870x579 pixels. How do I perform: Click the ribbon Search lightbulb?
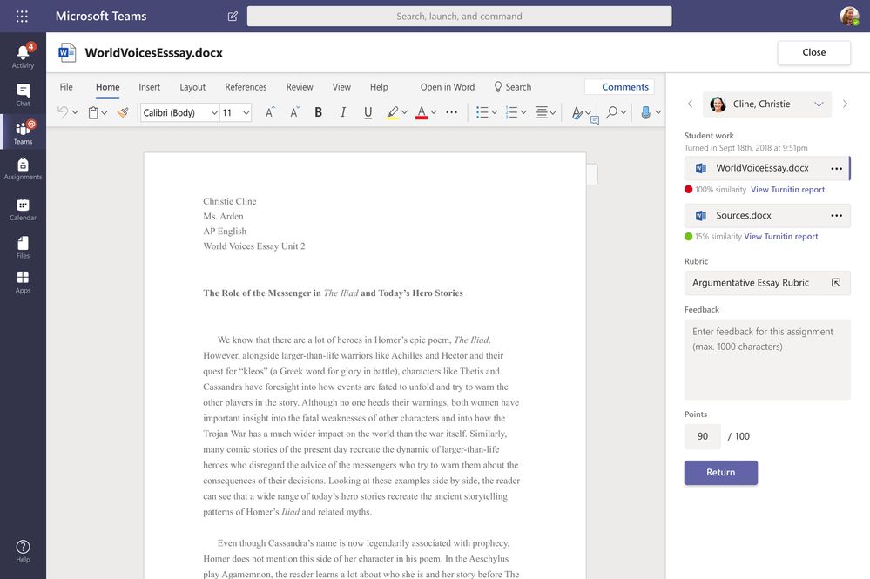coord(513,87)
